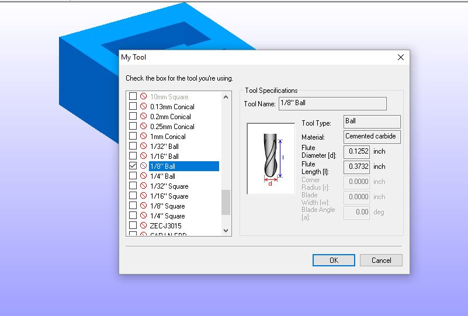The image size is (468, 316).
Task: Select 1/16" Square in tool list
Action: (169, 196)
